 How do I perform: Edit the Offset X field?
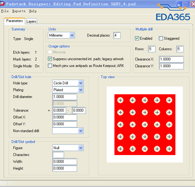coord(65,117)
